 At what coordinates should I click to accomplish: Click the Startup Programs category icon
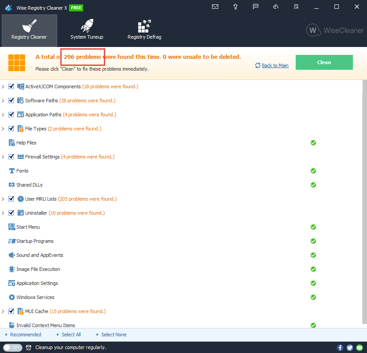(12, 241)
